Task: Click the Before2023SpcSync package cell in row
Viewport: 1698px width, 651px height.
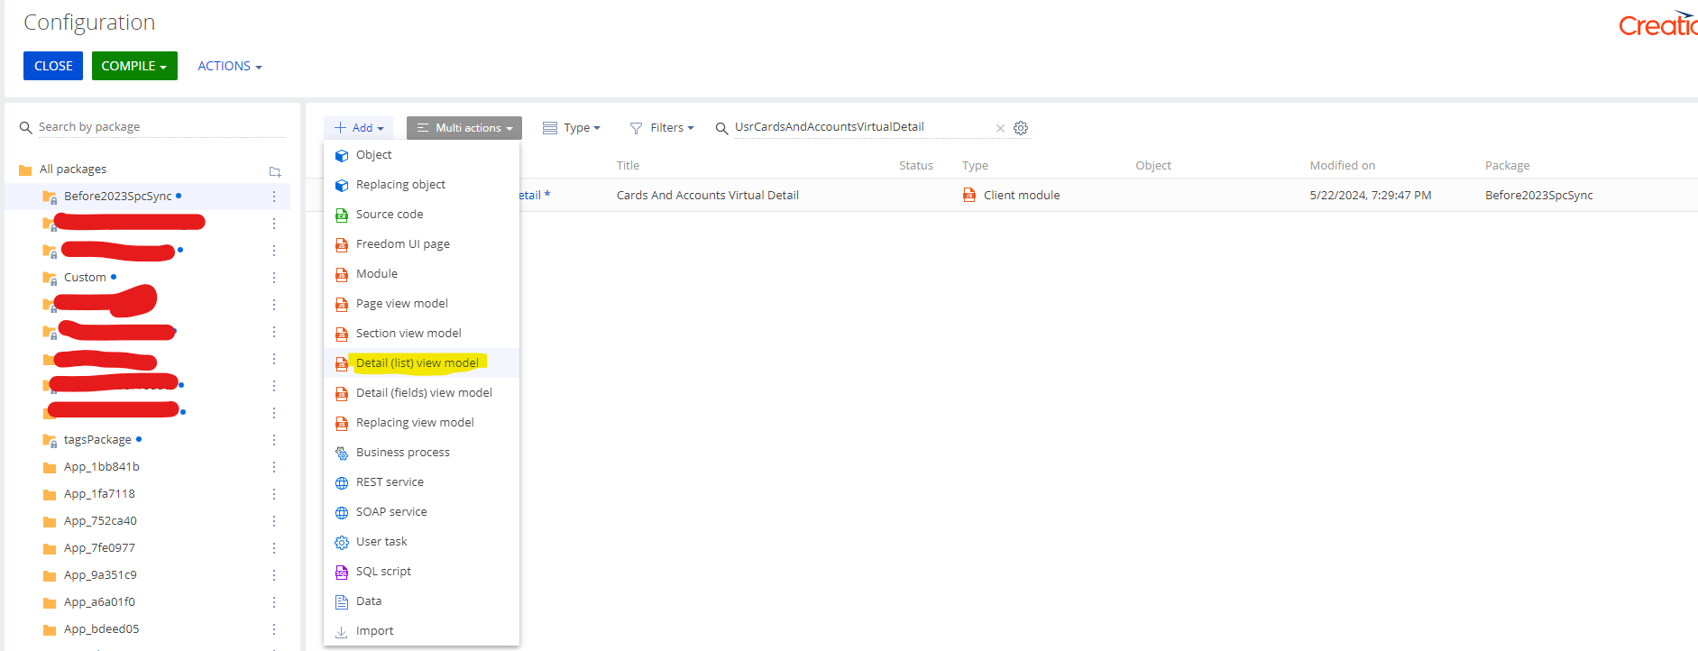Action: [x=1538, y=196]
